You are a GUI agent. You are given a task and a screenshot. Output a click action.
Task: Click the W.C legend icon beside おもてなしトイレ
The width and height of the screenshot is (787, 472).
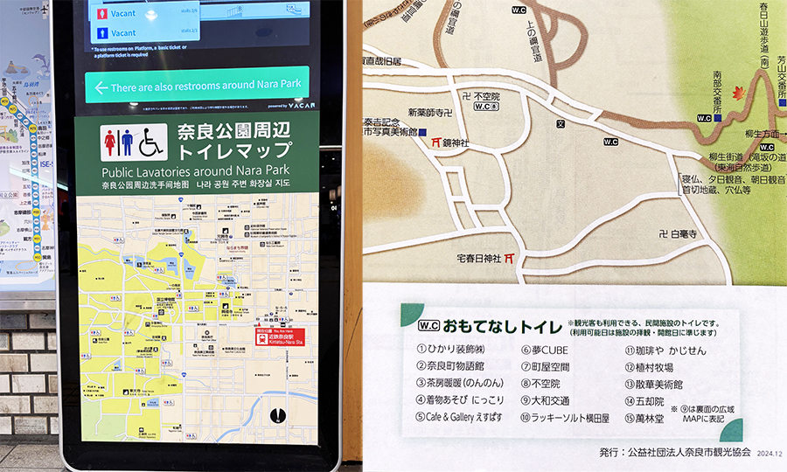click(x=428, y=325)
